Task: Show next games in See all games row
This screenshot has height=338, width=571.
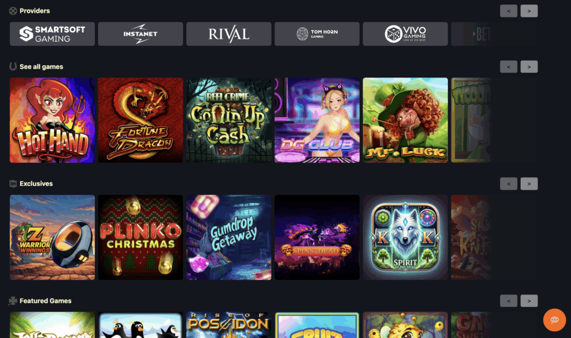Action: click(x=529, y=67)
